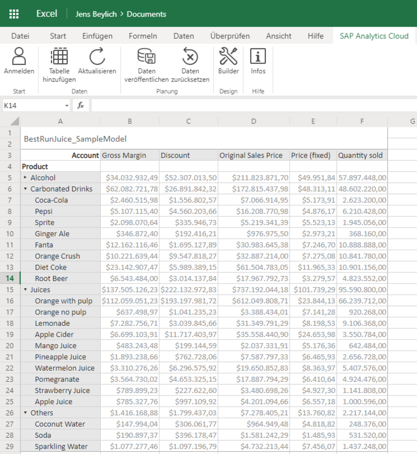
Task: Click the Product header cell
Action: 60,166
